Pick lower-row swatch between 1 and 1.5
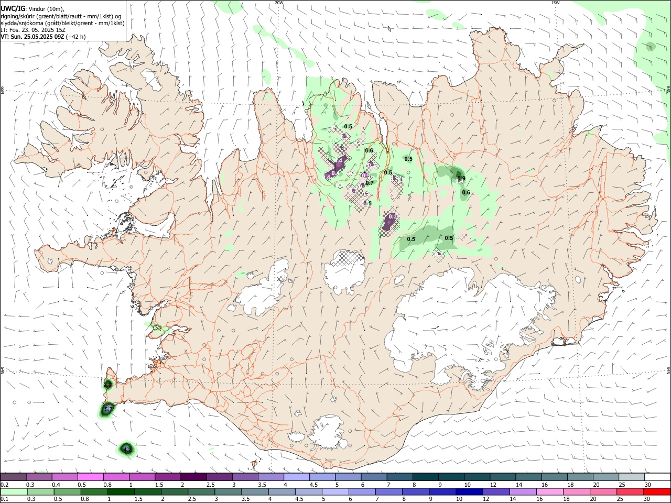671x503 pixels. tap(121, 492)
